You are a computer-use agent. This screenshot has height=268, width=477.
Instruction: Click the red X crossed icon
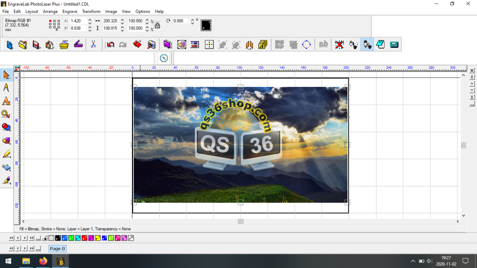coord(339,45)
